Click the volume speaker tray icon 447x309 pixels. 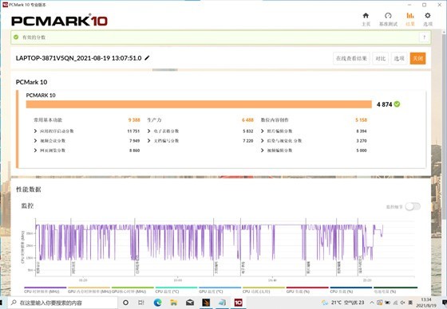[403, 303]
